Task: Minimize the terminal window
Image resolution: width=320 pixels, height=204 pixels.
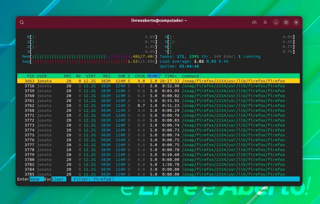Action: pyautogui.click(x=276, y=22)
